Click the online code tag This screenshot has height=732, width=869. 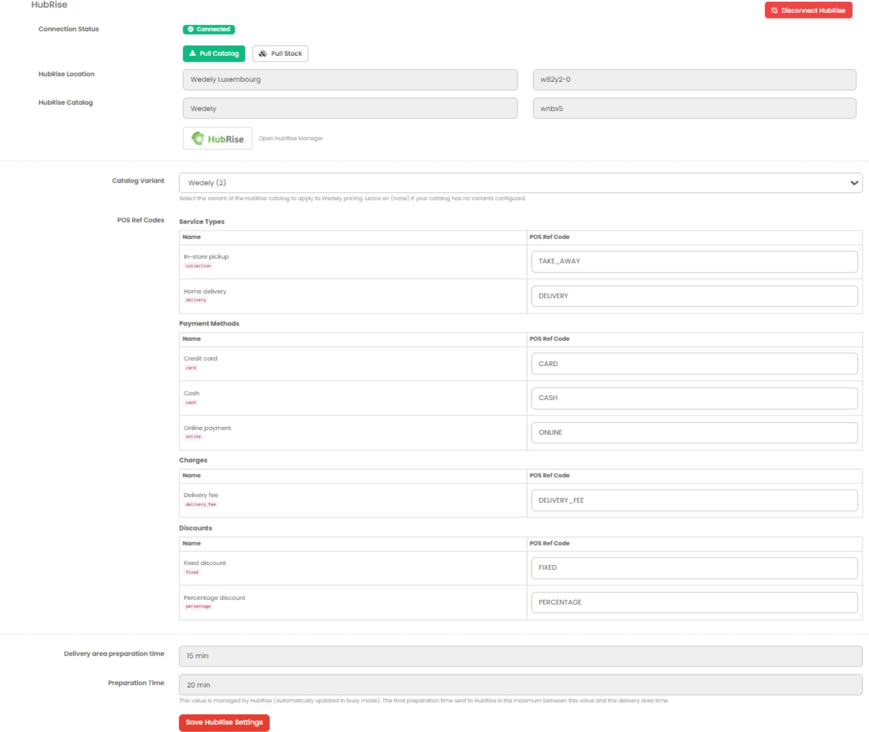(x=193, y=437)
